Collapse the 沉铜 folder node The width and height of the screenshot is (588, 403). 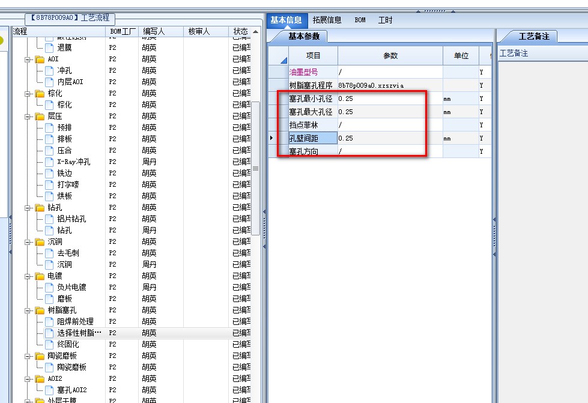(27, 242)
